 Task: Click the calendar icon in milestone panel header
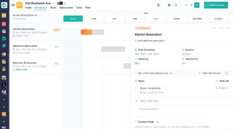[x=214, y=28]
